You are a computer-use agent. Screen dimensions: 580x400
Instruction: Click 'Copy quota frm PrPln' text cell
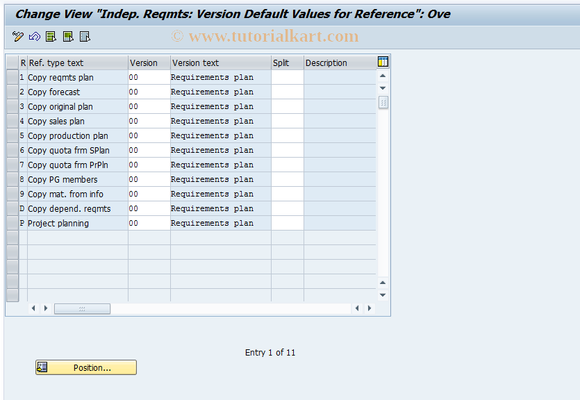78,165
